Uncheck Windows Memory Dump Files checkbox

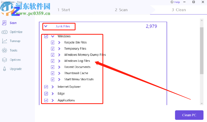click(x=53, y=55)
